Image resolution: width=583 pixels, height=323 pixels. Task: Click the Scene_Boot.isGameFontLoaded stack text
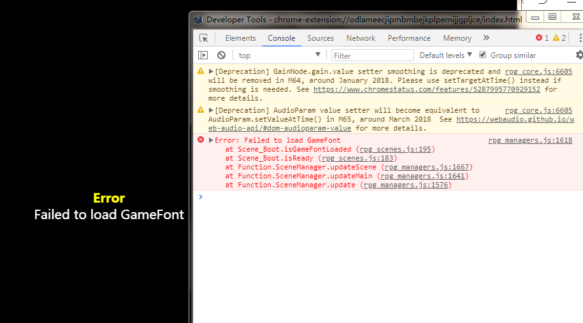[294, 150]
